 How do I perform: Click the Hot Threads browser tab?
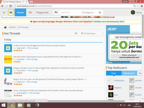tap(15, 2)
